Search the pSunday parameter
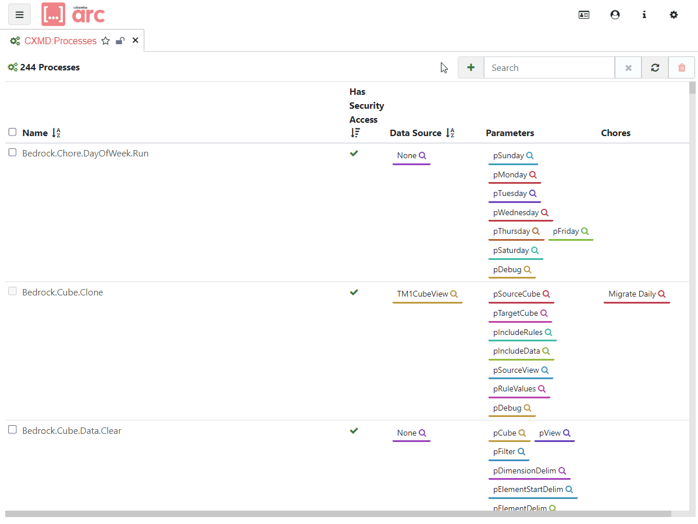The width and height of the screenshot is (698, 524). click(x=530, y=156)
